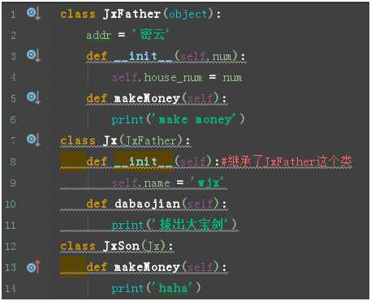The height and width of the screenshot is (301, 371).
Task: Click self.house_num on line 4
Action: 157,78
